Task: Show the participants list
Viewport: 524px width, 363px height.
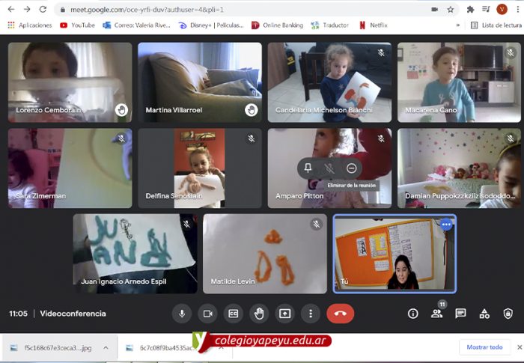Action: (436, 314)
